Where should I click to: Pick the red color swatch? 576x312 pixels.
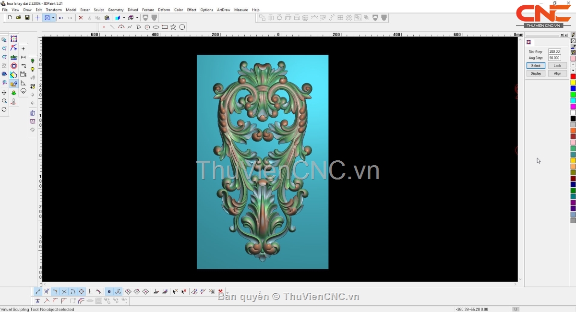(x=573, y=77)
